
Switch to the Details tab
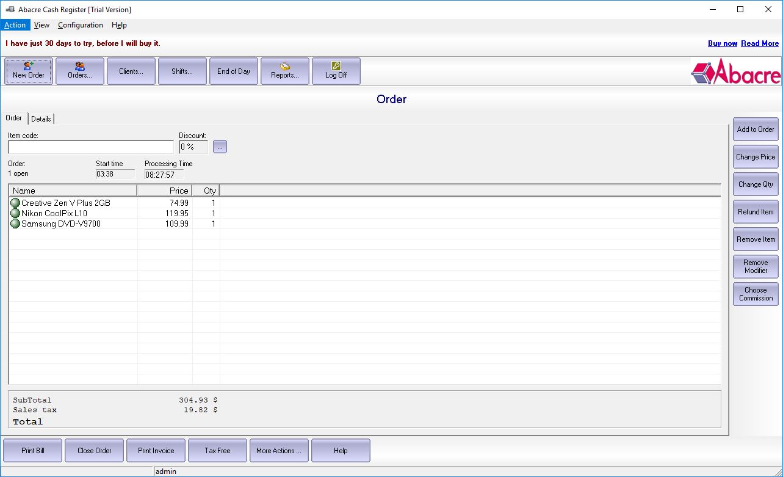coord(41,118)
